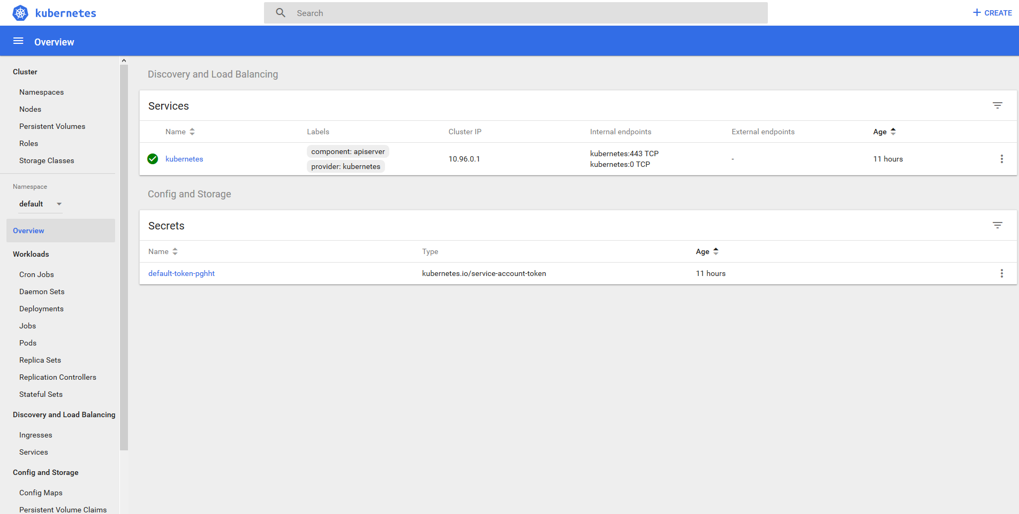Image resolution: width=1019 pixels, height=514 pixels.
Task: Click the kubernetes title text in header
Action: (x=65, y=13)
